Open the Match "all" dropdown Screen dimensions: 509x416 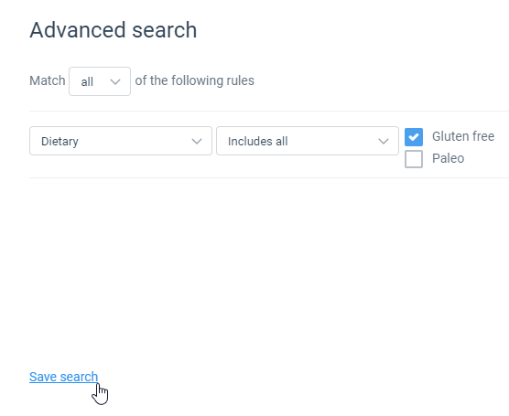click(x=100, y=81)
